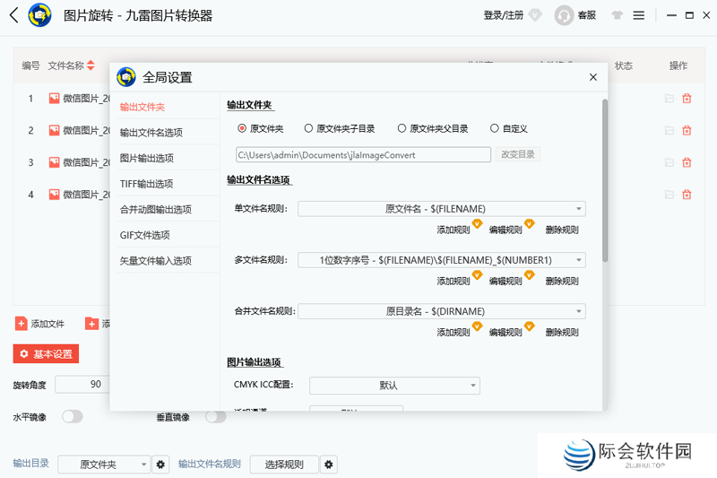Click the settings dialog vertical scrollbar

point(605,179)
